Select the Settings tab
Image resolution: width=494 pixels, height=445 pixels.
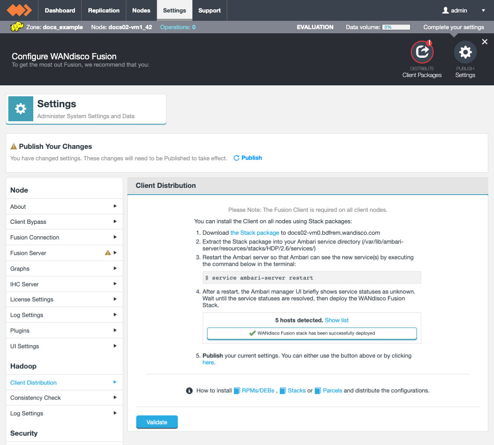[x=174, y=10]
